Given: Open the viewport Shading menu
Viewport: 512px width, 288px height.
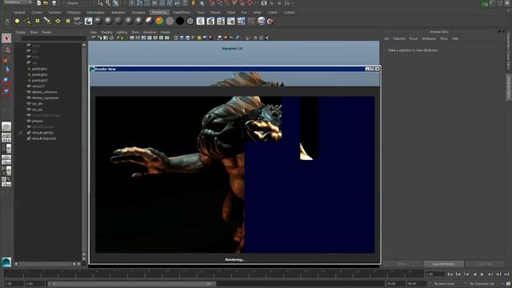Looking at the screenshot, I should 106,32.
